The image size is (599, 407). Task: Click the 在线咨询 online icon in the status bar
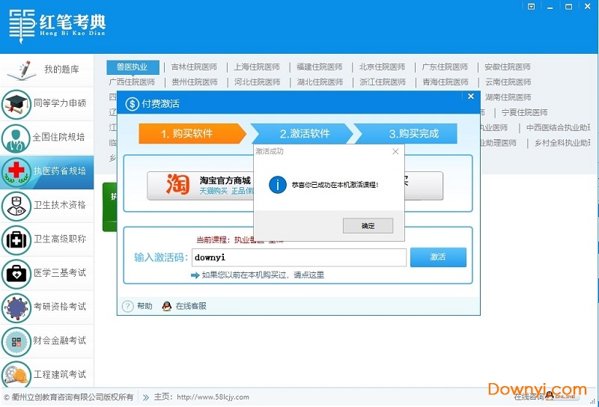(x=562, y=397)
